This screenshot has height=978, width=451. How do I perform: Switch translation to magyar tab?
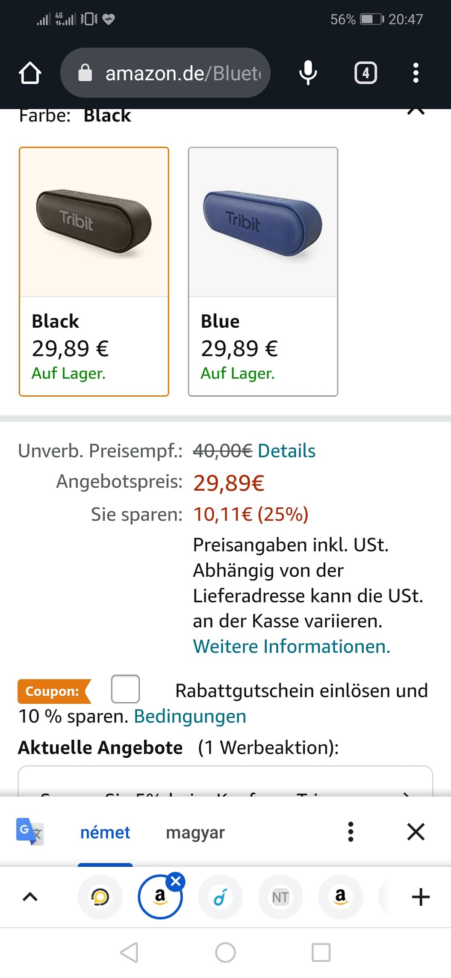195,833
